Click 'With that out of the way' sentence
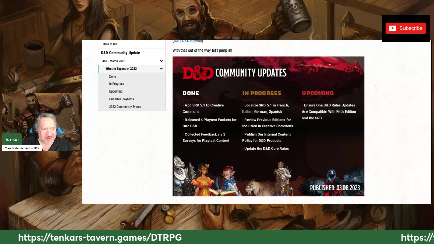 coord(202,50)
